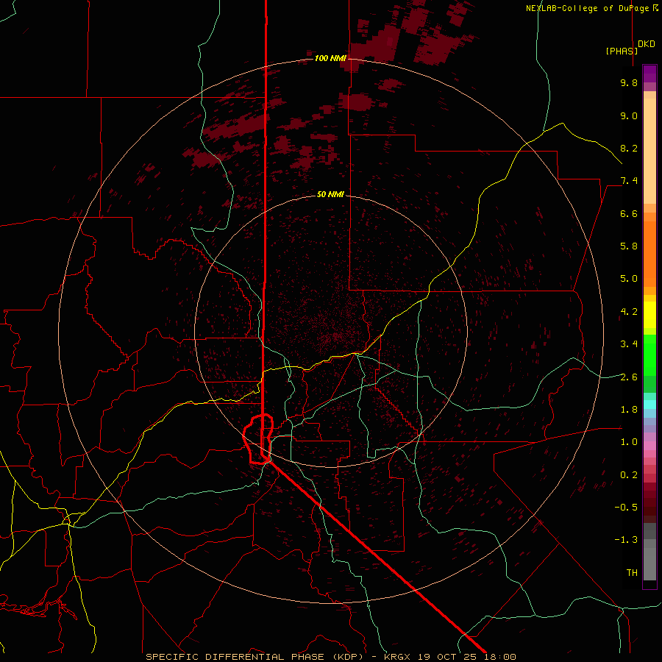This screenshot has width=662, height=662.
Task: Pick the pink color band beside 1.0
Action: (649, 446)
